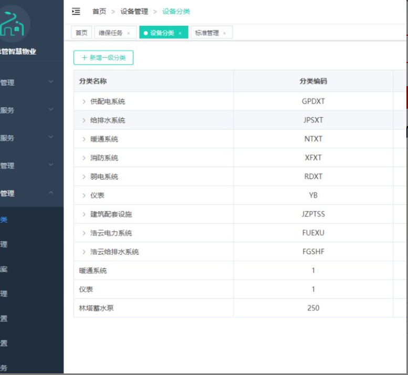Close the 设备分类 tab
Screen dimensions: 408x375
click(180, 33)
